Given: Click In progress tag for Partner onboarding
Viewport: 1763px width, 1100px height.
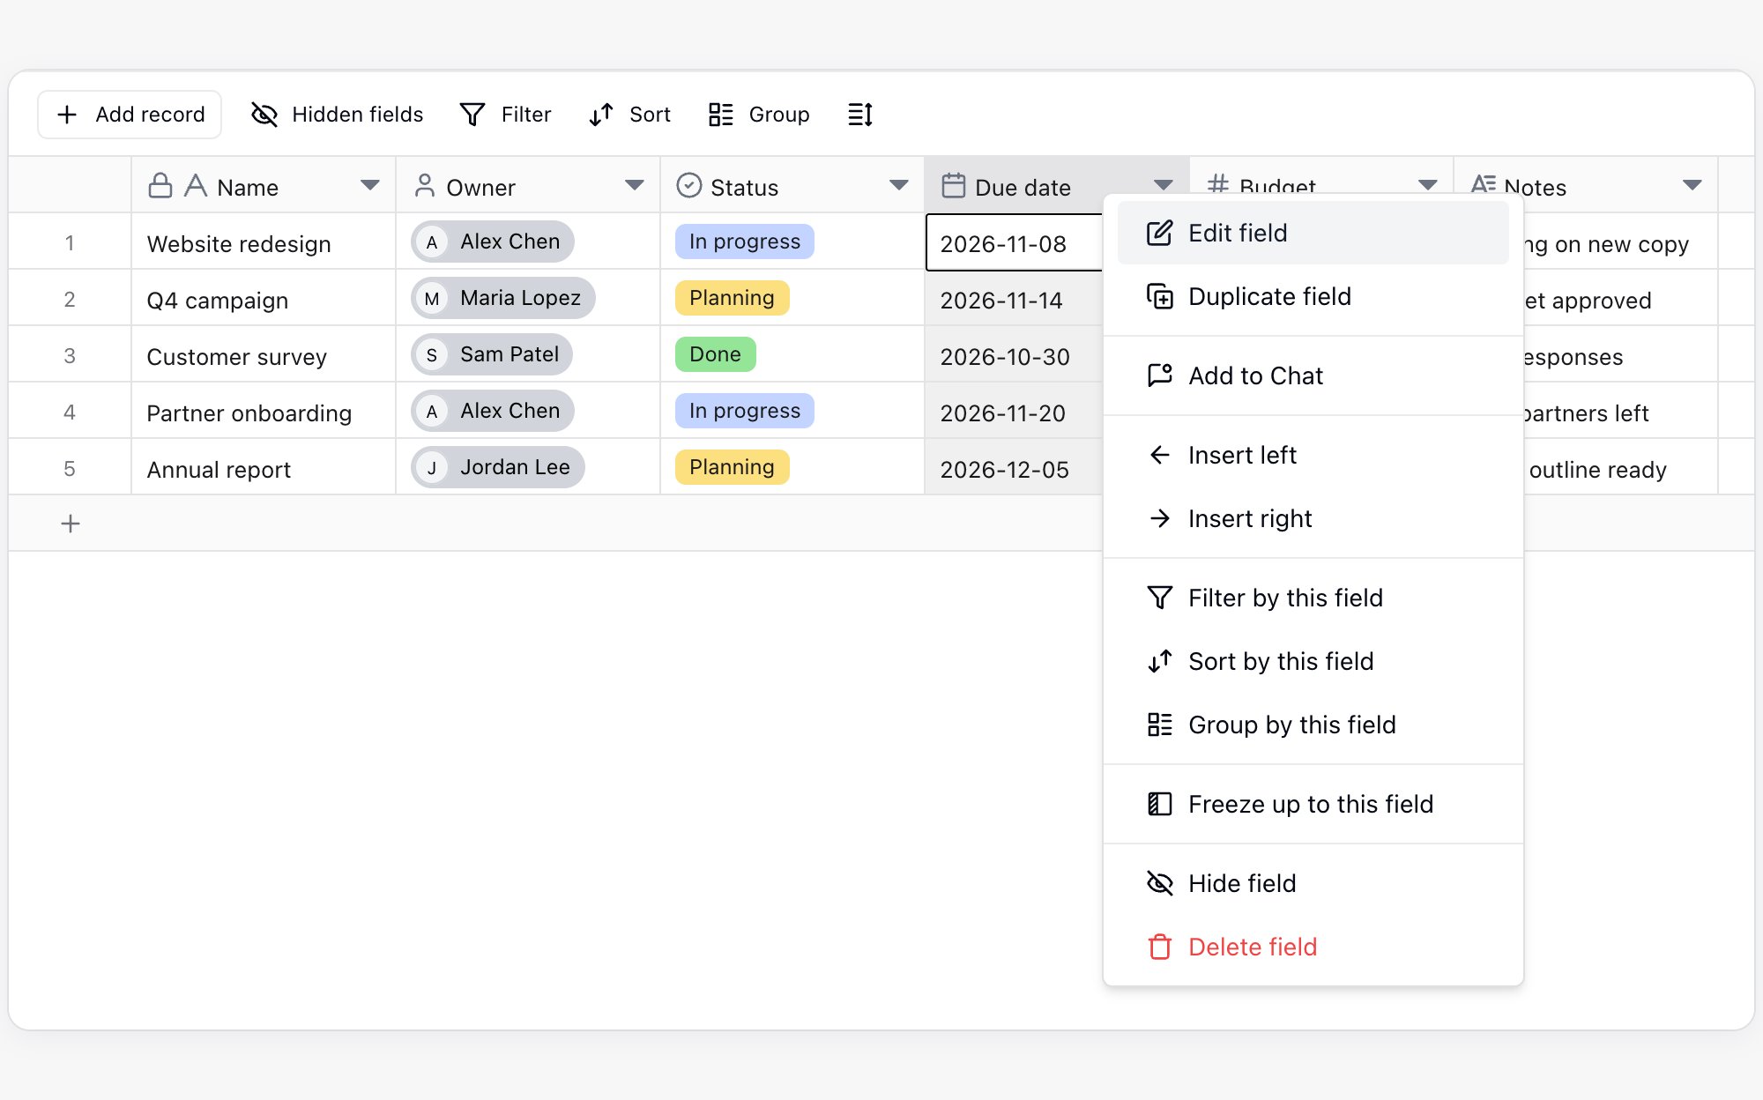Looking at the screenshot, I should pyautogui.click(x=745, y=411).
